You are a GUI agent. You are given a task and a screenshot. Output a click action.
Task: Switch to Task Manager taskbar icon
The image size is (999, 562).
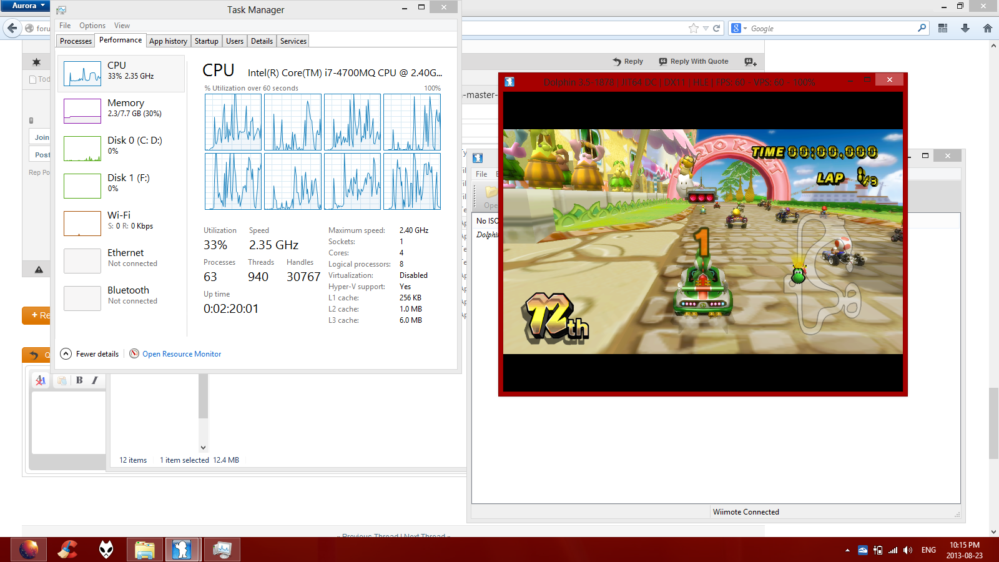222,550
